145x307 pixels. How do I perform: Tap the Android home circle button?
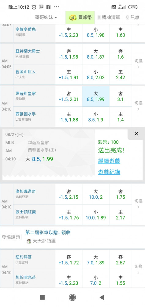click(x=72, y=297)
